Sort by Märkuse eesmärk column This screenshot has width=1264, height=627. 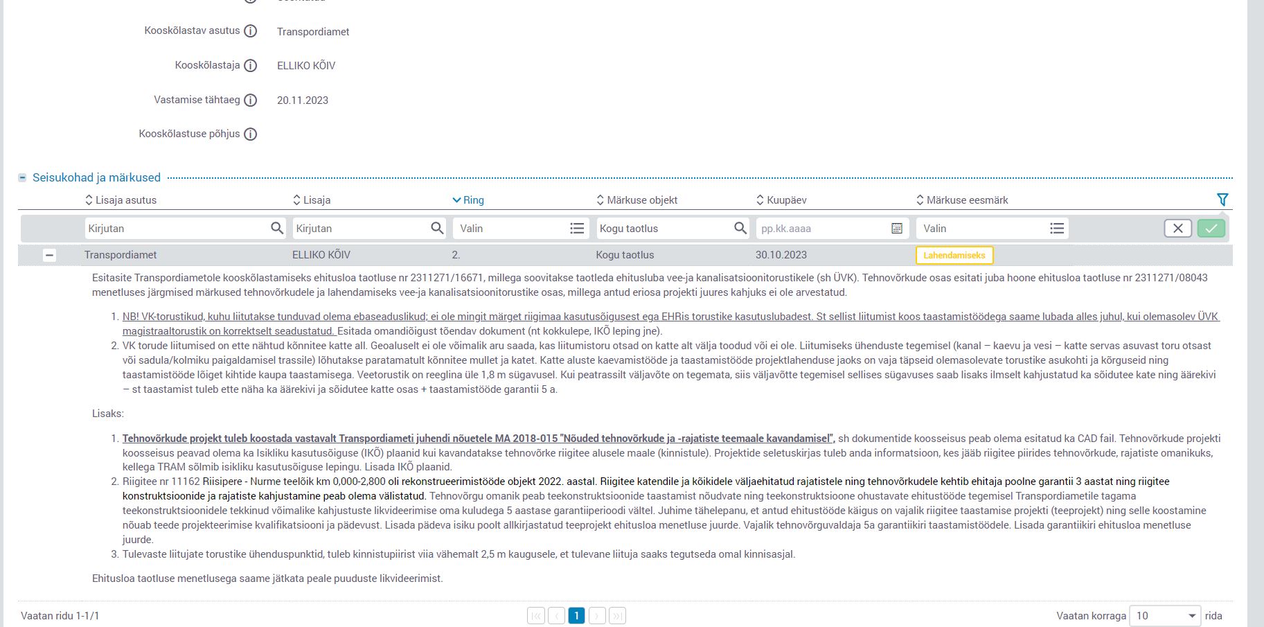(962, 200)
